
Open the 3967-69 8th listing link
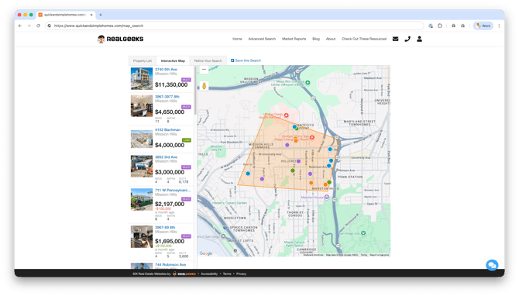coord(165,228)
